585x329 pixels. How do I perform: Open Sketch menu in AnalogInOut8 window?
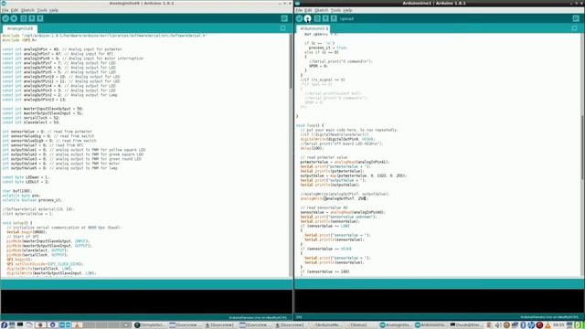[x=27, y=10]
